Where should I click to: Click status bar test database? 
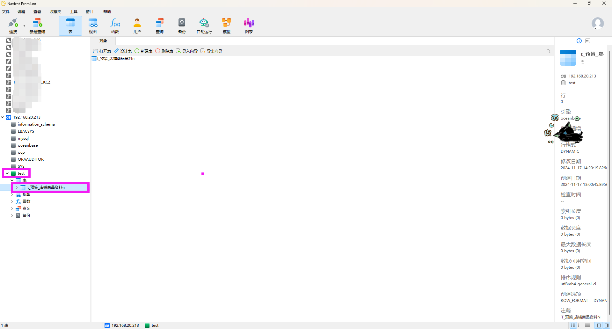click(x=152, y=325)
